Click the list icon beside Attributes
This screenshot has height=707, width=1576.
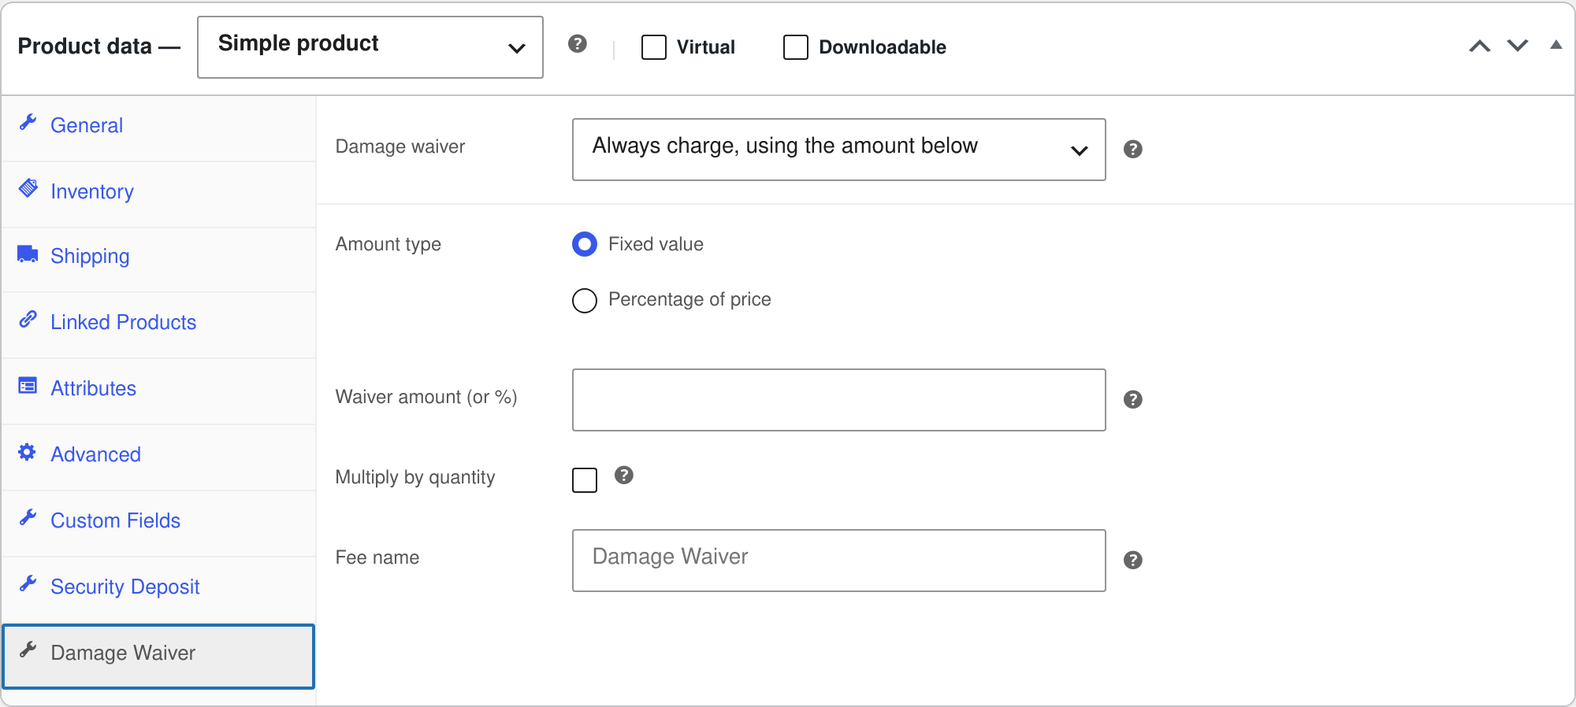pyautogui.click(x=28, y=385)
